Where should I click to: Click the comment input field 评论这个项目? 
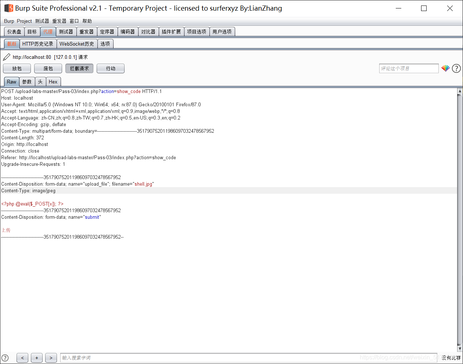click(409, 68)
